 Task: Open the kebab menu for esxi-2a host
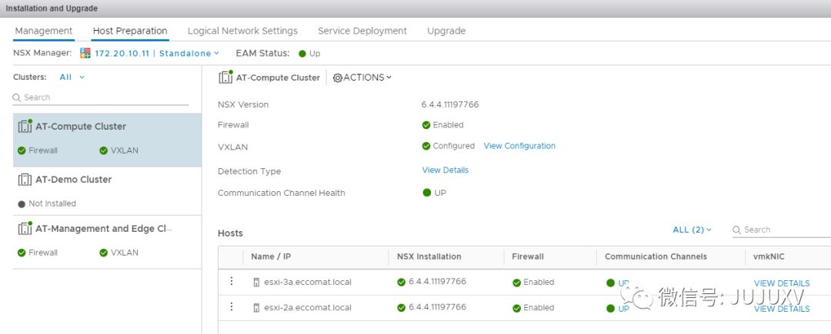click(231, 306)
